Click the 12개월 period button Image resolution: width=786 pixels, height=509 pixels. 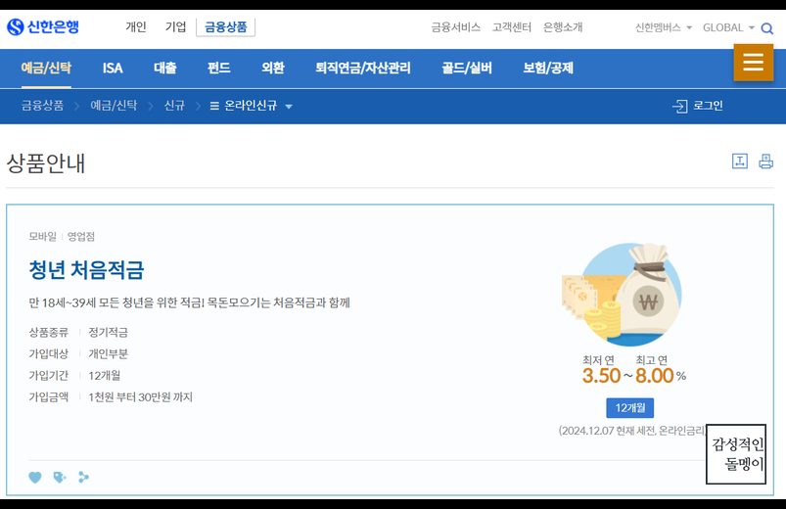coord(630,408)
